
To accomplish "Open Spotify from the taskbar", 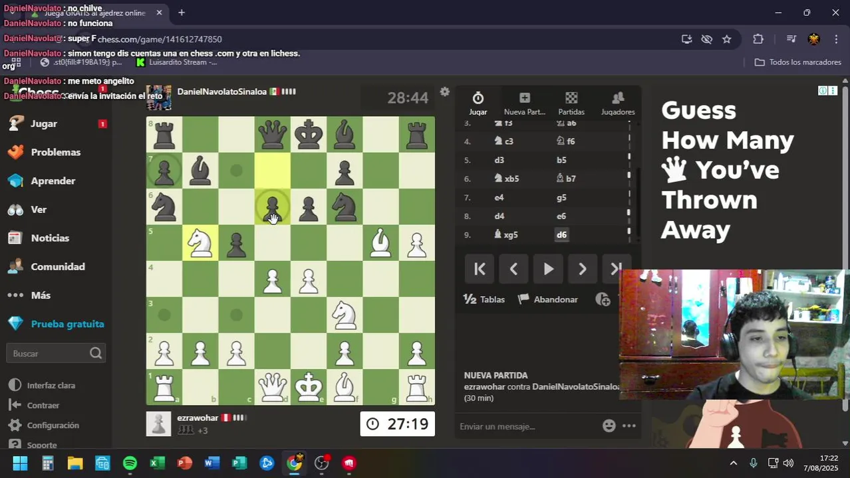I will (130, 463).
